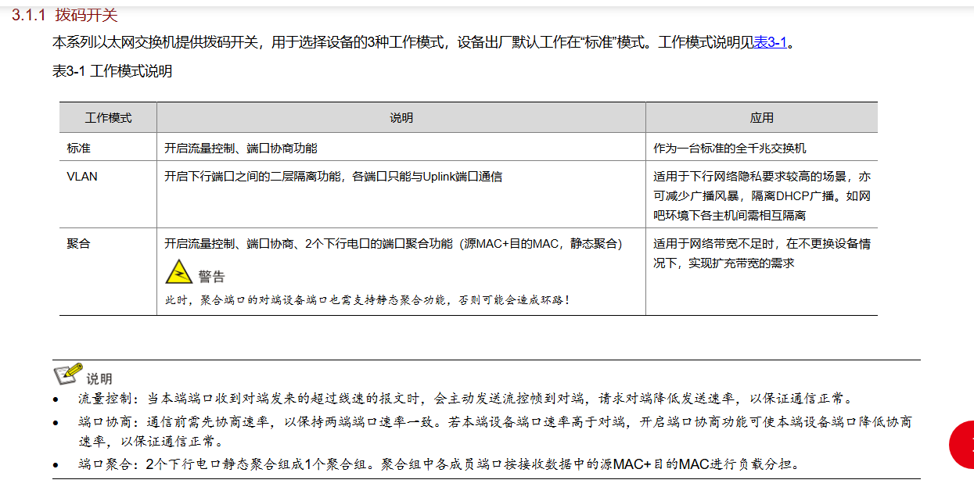Click the 警告 label next to warning icon

[211, 277]
